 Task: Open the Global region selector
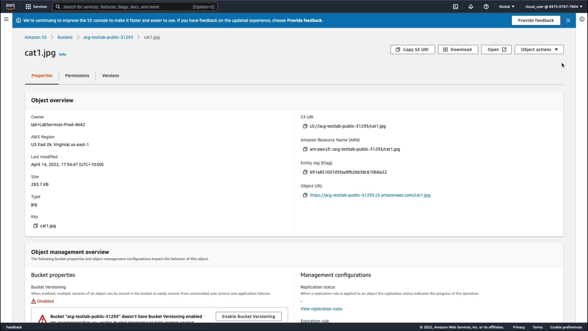pos(507,6)
